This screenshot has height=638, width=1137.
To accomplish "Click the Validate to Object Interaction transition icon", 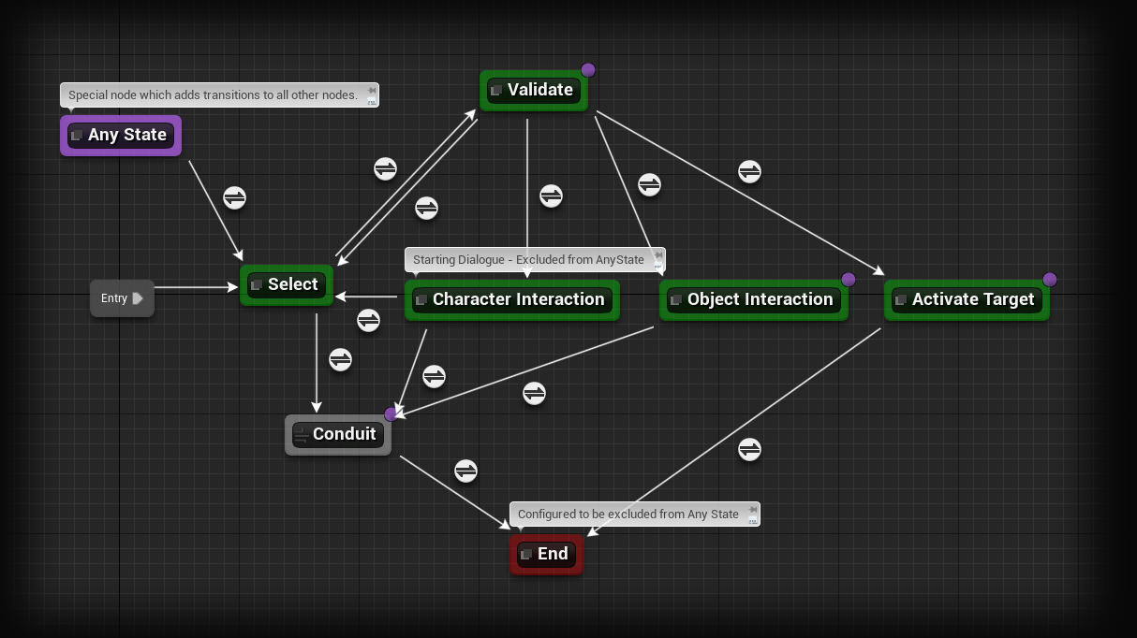I will click(x=649, y=184).
